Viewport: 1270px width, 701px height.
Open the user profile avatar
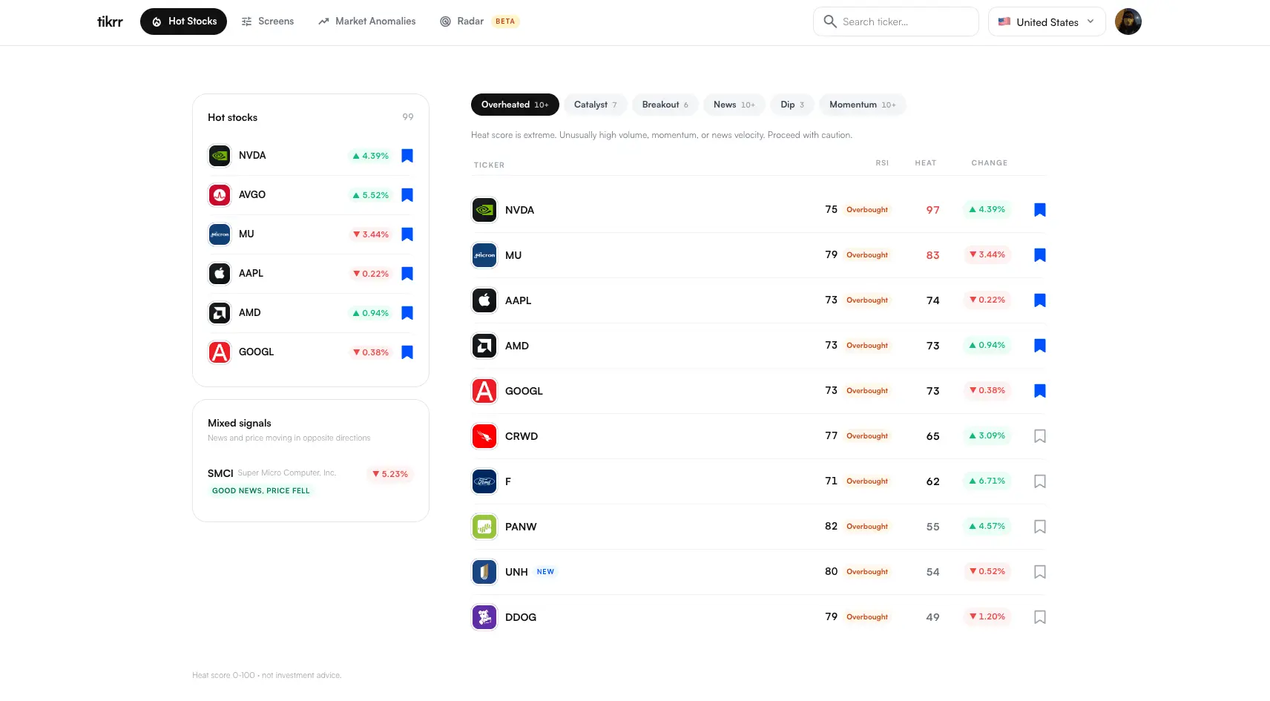point(1128,22)
